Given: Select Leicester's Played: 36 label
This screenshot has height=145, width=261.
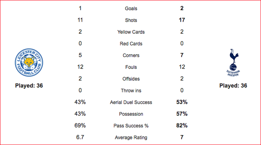Looking at the screenshot, I should pyautogui.click(x=29, y=86).
